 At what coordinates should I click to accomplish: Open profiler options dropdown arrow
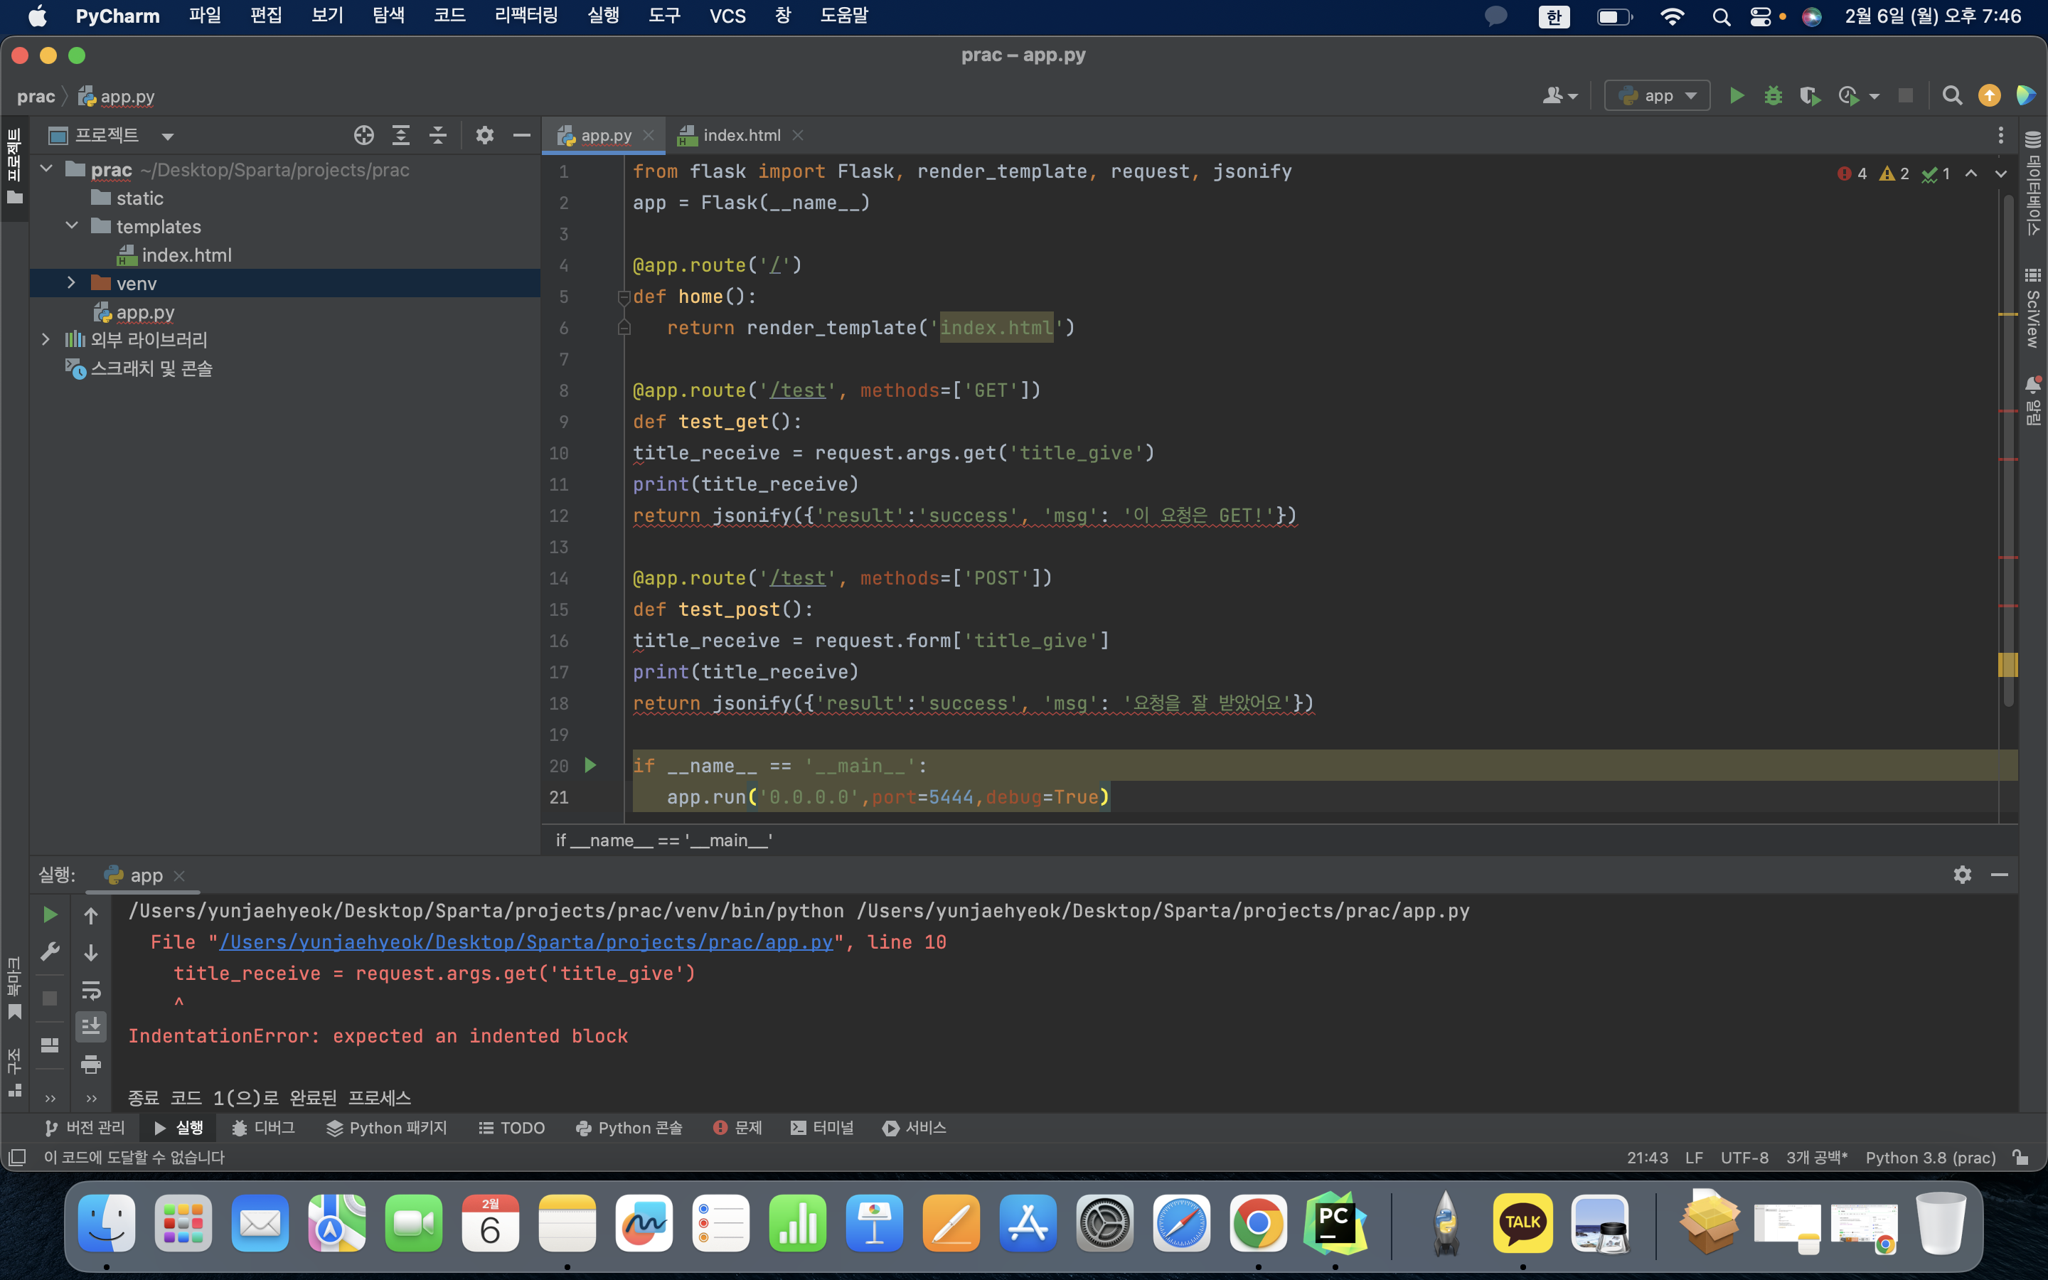coord(1874,97)
